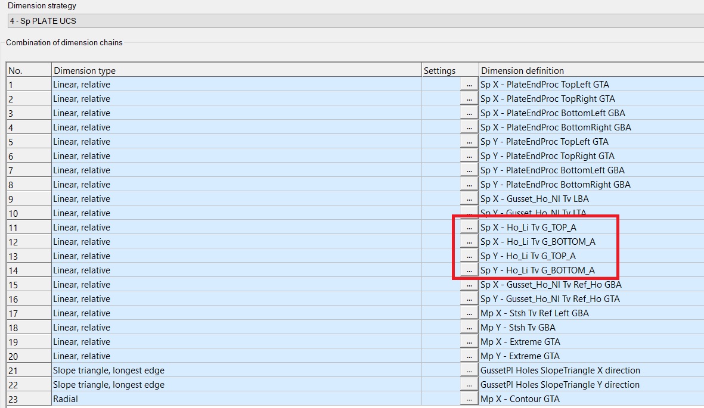704x408 pixels.
Task: Open settings for GussetPl Holes SlopeTriangle X direction
Action: pos(470,370)
